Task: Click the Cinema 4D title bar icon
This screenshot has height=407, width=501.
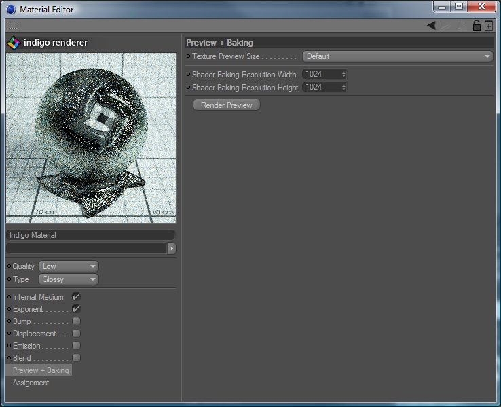Action: coord(11,10)
